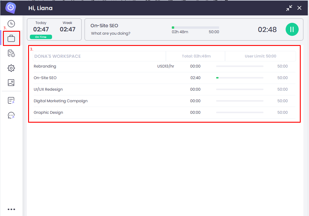Screen dimensions: 309x216
Task: Click the Total: 02h:48m header cell
Action: tap(196, 56)
